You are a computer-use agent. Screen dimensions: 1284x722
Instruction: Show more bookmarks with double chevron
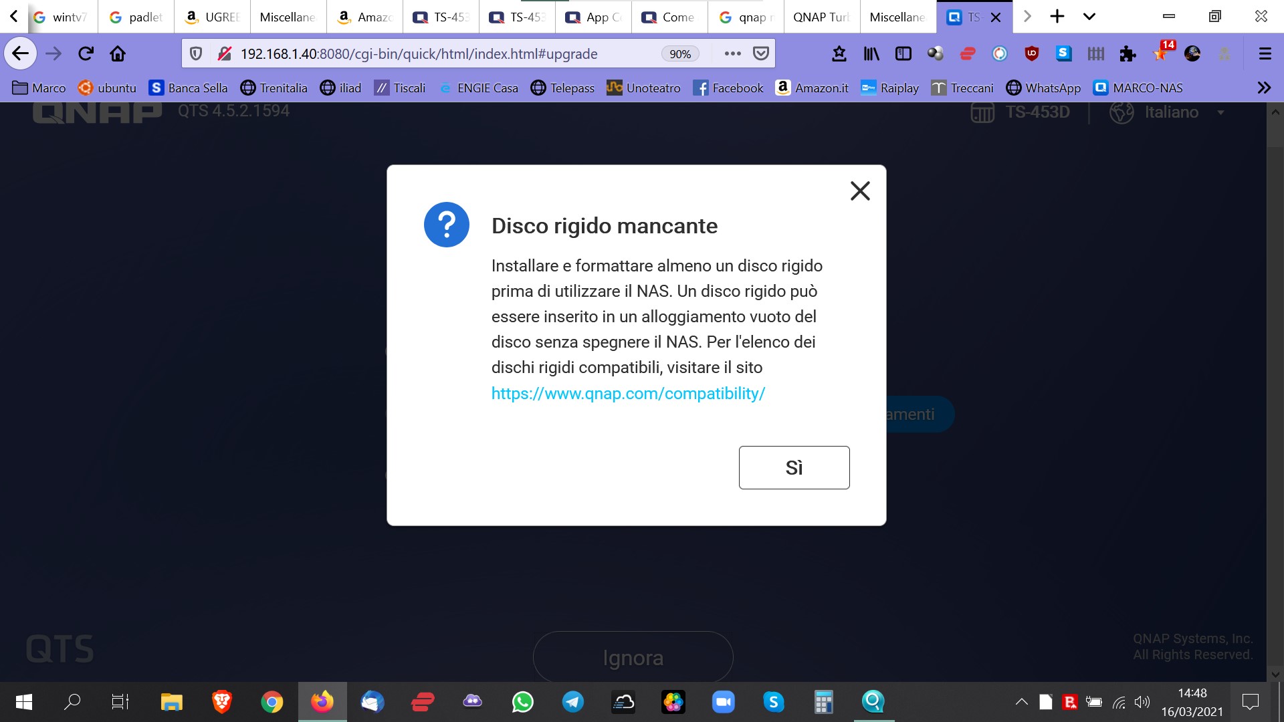[1263, 88]
